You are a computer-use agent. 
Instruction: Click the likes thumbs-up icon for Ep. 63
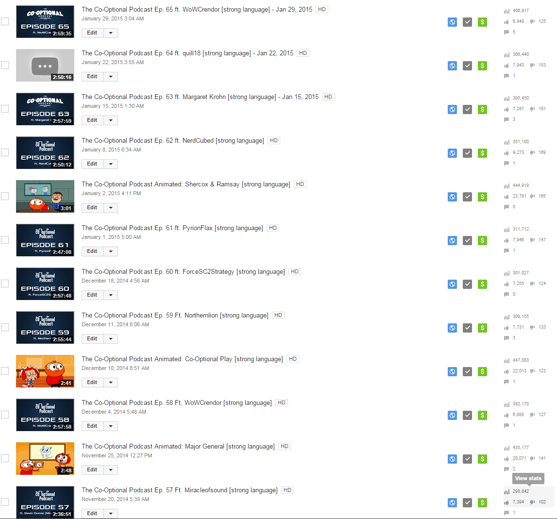(506, 109)
